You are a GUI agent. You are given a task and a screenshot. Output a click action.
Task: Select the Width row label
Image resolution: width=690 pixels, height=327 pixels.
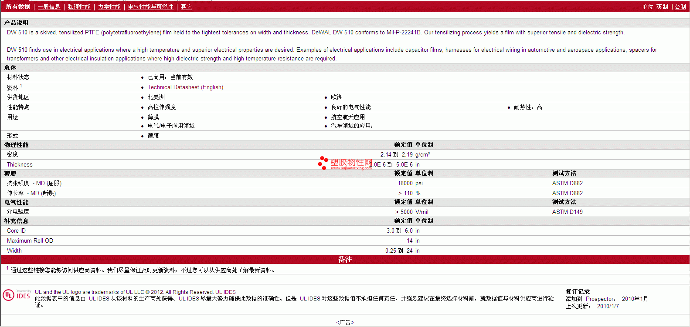14,250
